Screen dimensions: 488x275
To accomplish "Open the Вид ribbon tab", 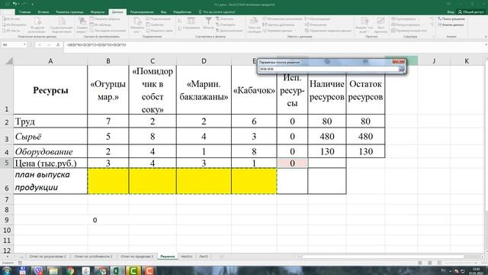I will click(x=163, y=12).
